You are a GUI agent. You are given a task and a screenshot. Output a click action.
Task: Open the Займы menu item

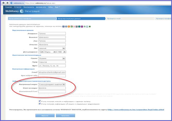[51, 7]
